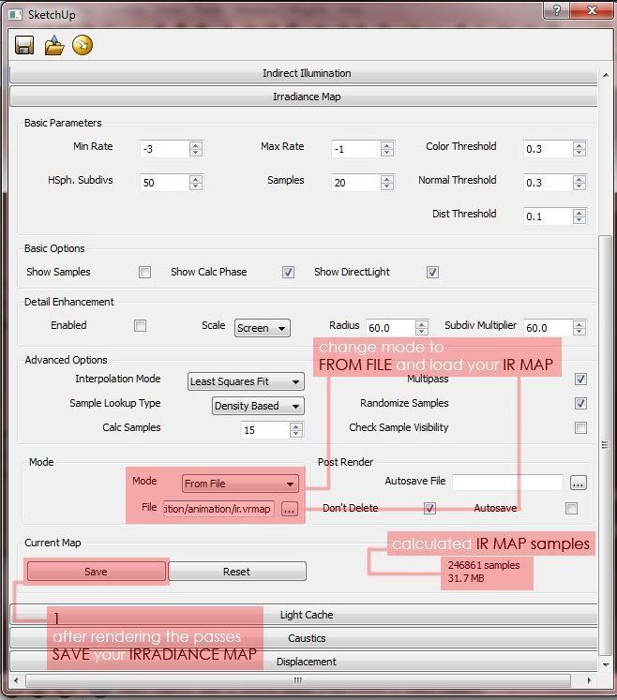
Task: Toggle the Show Samples checkbox
Action: point(144,273)
